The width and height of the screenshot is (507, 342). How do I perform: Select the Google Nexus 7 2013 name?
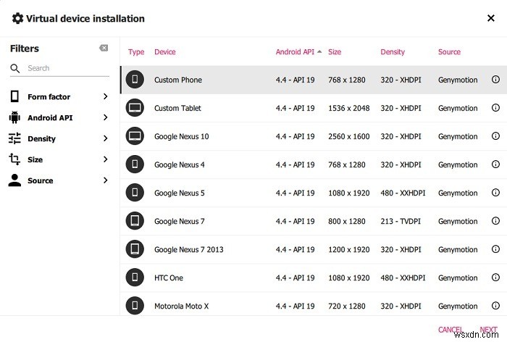[x=189, y=249]
